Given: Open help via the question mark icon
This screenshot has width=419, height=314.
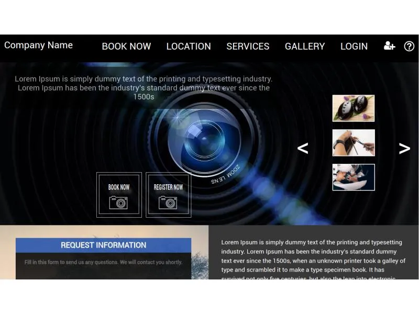Looking at the screenshot, I should [x=409, y=46].
